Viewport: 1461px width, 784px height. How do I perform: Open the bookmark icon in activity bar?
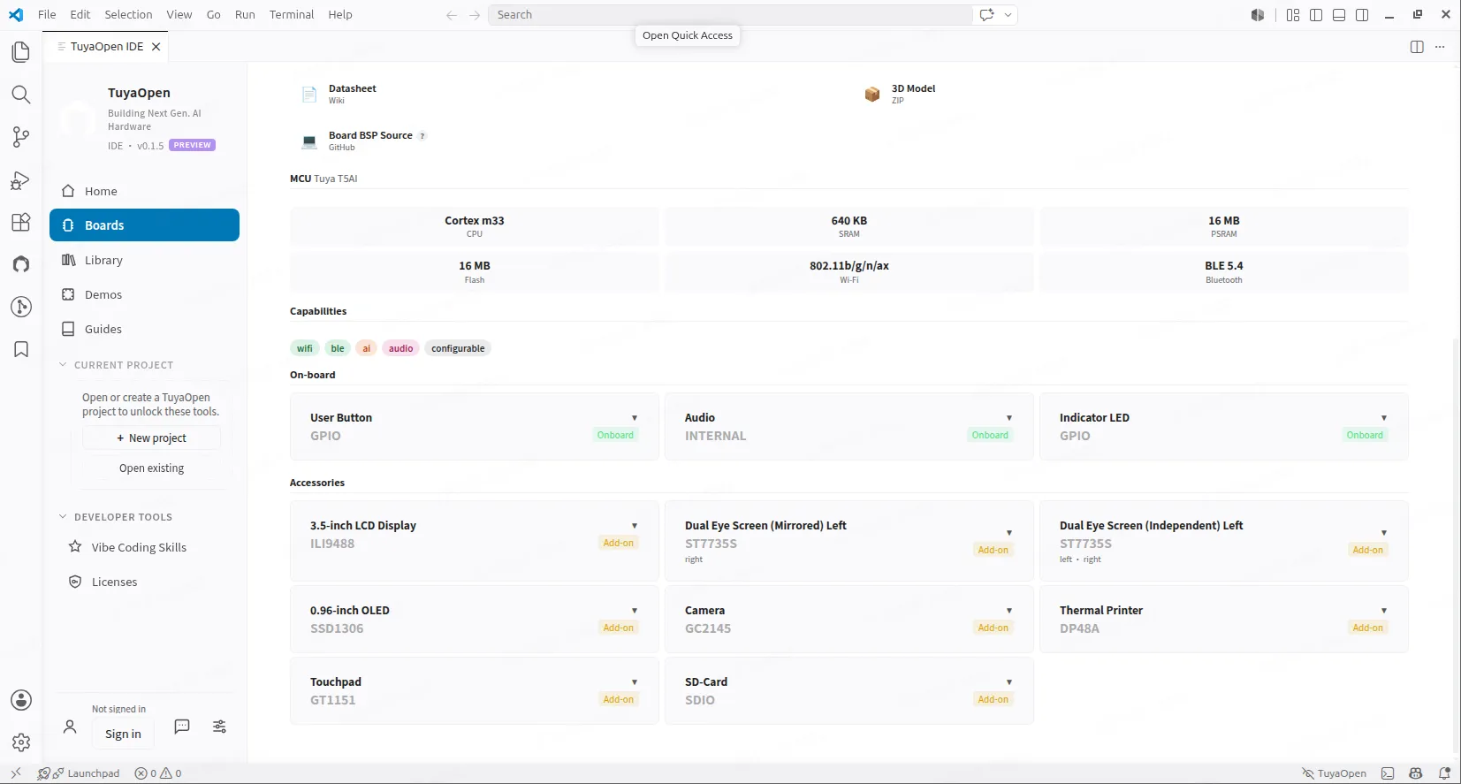coord(21,349)
